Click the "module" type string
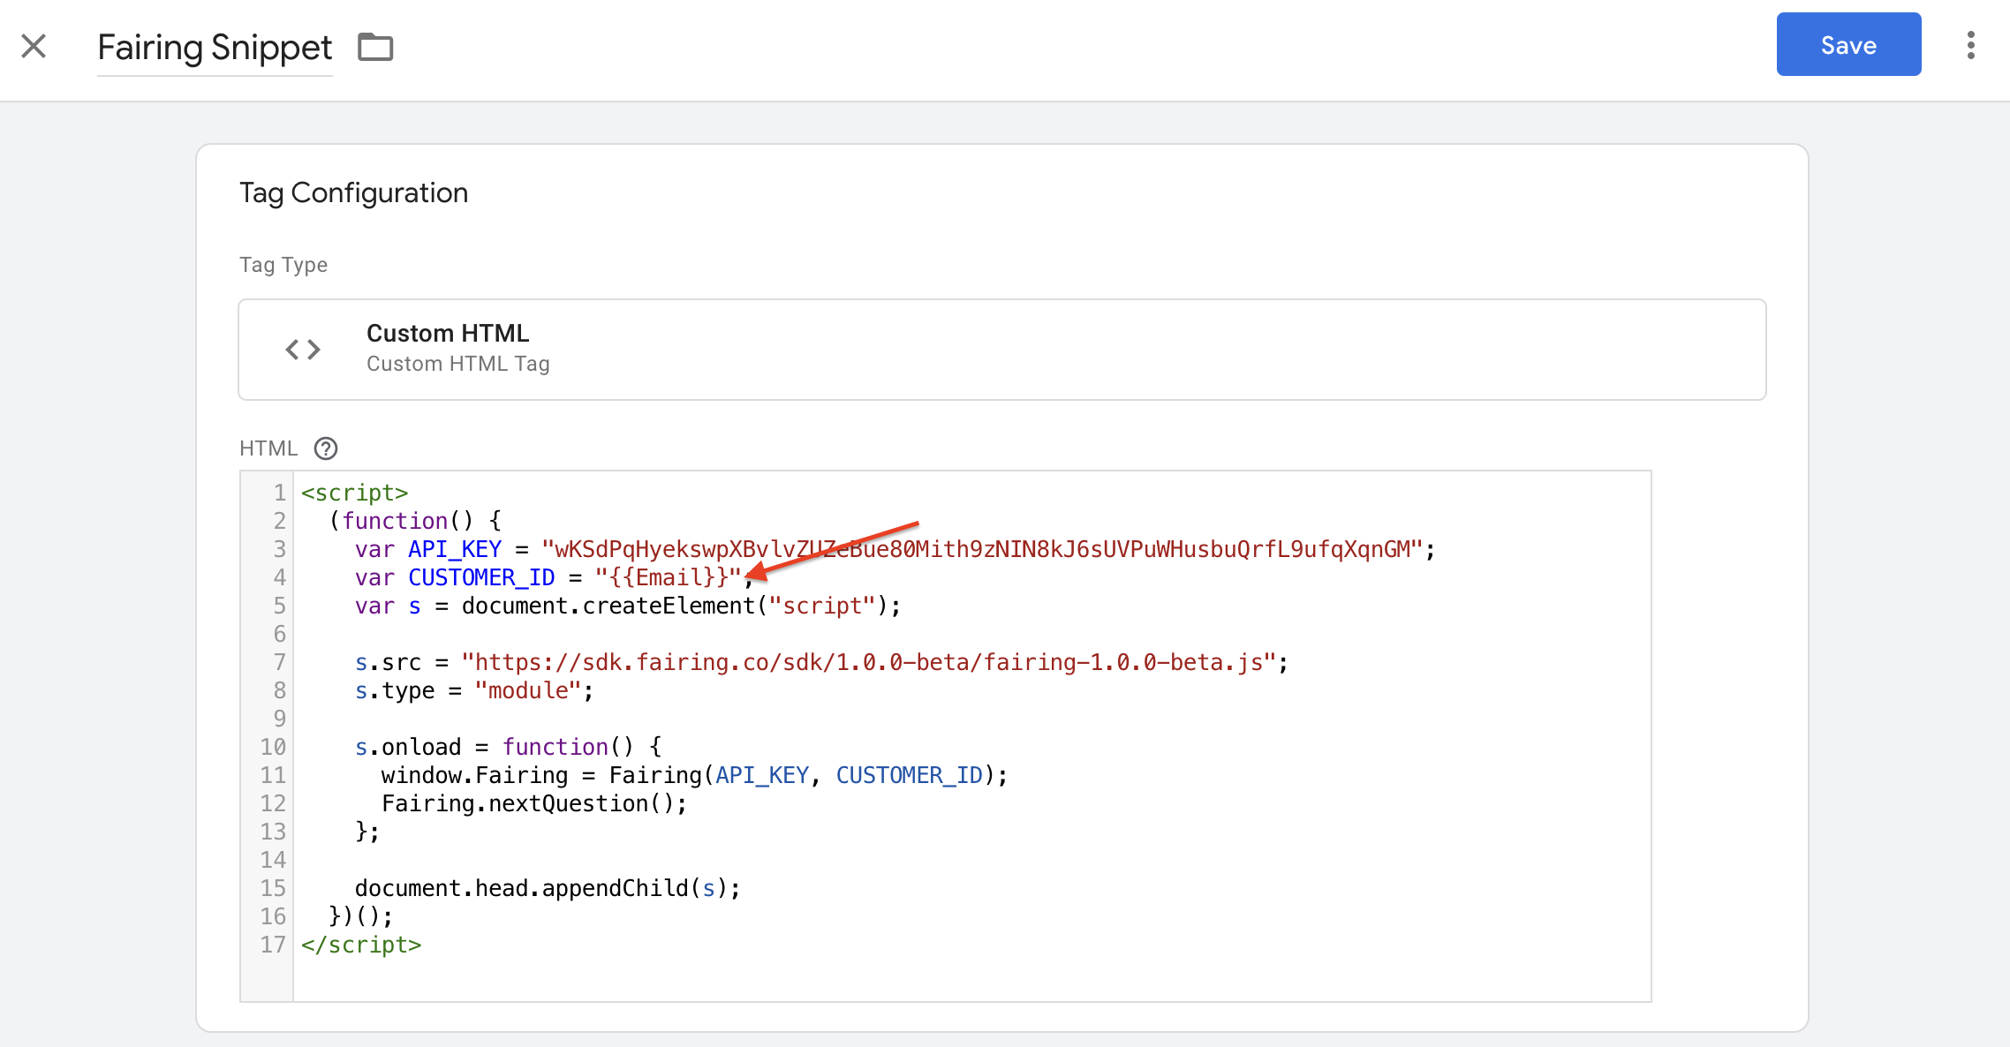Screen dimensions: 2010x1047 tap(528, 690)
